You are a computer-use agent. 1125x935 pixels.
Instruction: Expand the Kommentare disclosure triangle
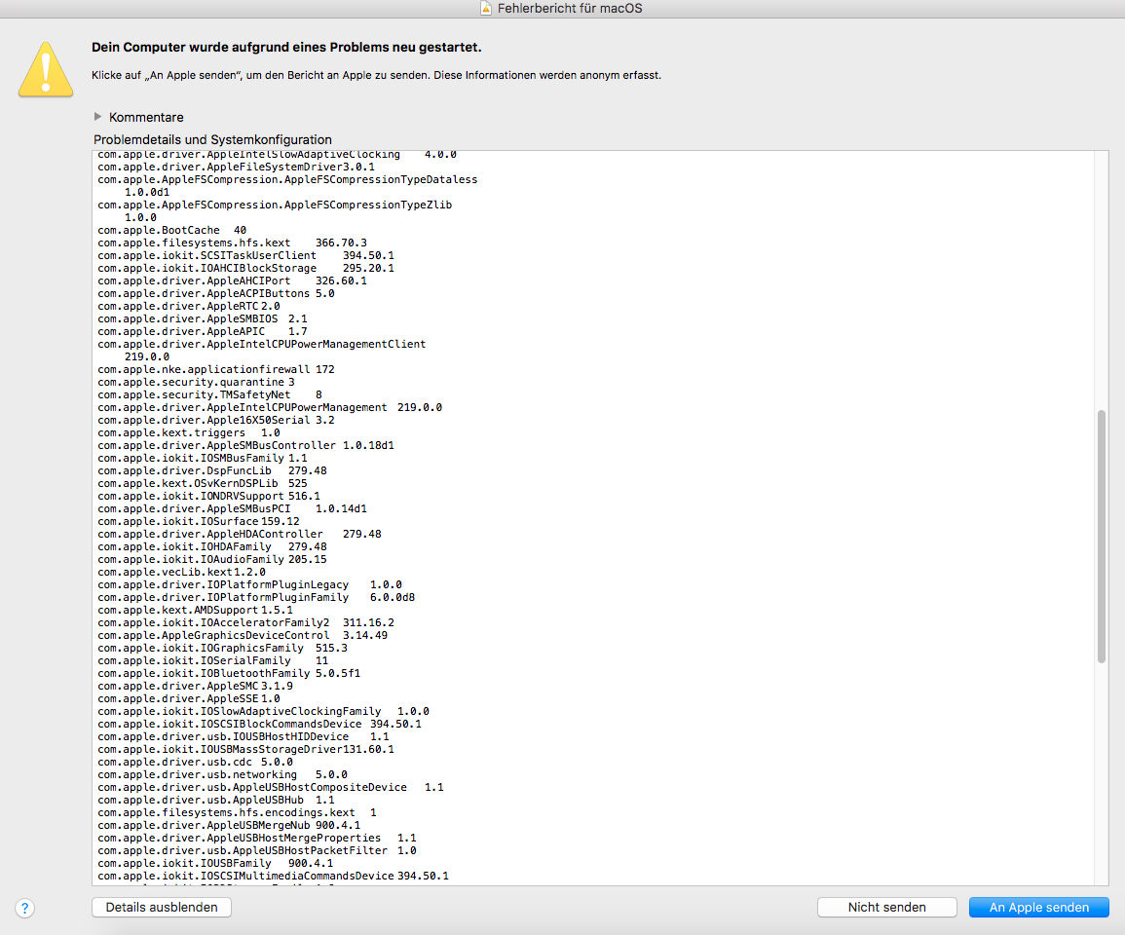coord(97,116)
